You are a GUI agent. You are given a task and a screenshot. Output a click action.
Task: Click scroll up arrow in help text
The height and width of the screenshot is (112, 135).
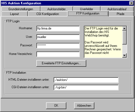[124, 28]
